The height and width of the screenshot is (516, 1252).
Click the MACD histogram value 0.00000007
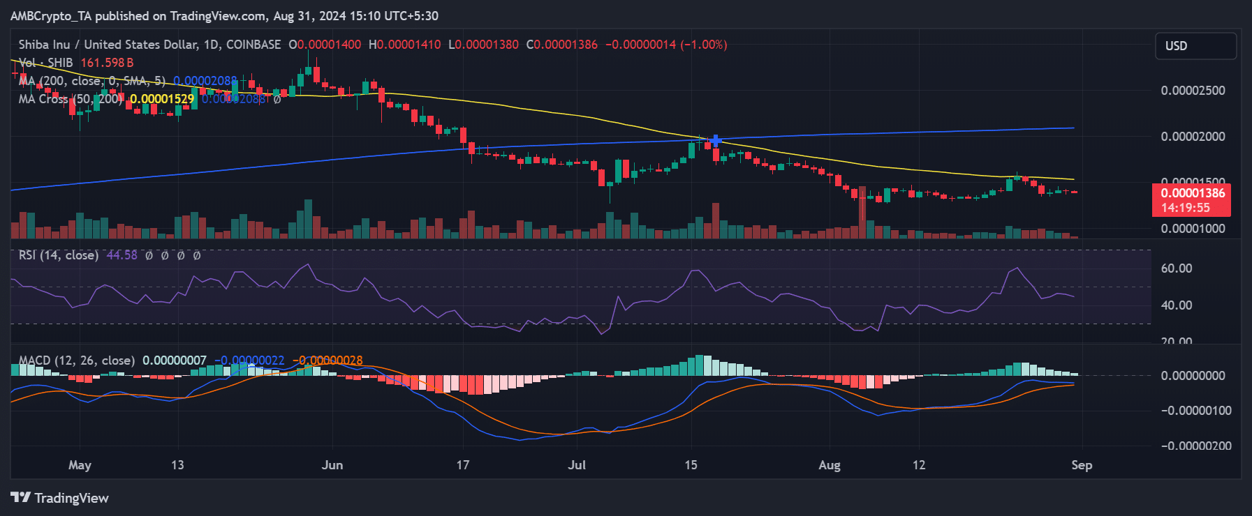[x=175, y=361]
